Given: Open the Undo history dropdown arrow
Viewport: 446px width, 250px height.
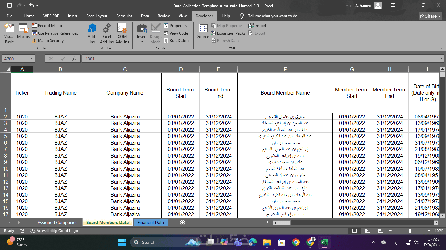Looking at the screenshot, I should click(37, 6).
